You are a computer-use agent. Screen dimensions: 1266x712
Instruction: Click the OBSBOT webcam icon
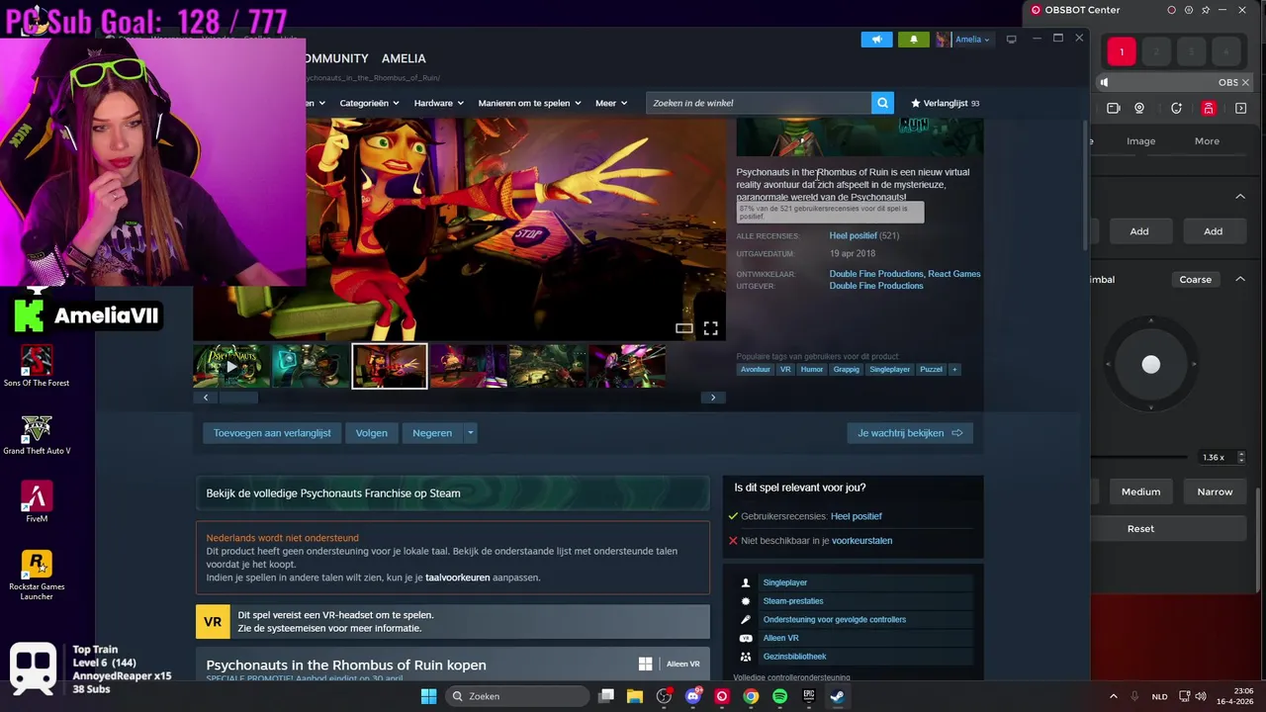click(x=1139, y=109)
